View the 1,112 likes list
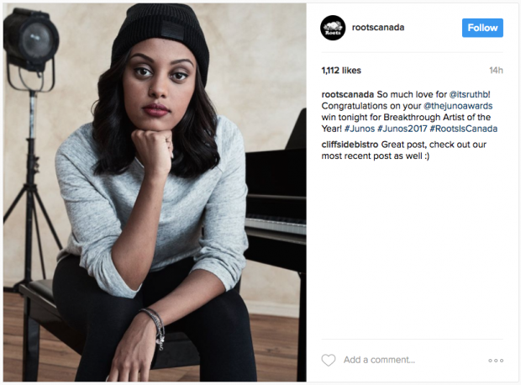This screenshot has height=385, width=521. [341, 71]
